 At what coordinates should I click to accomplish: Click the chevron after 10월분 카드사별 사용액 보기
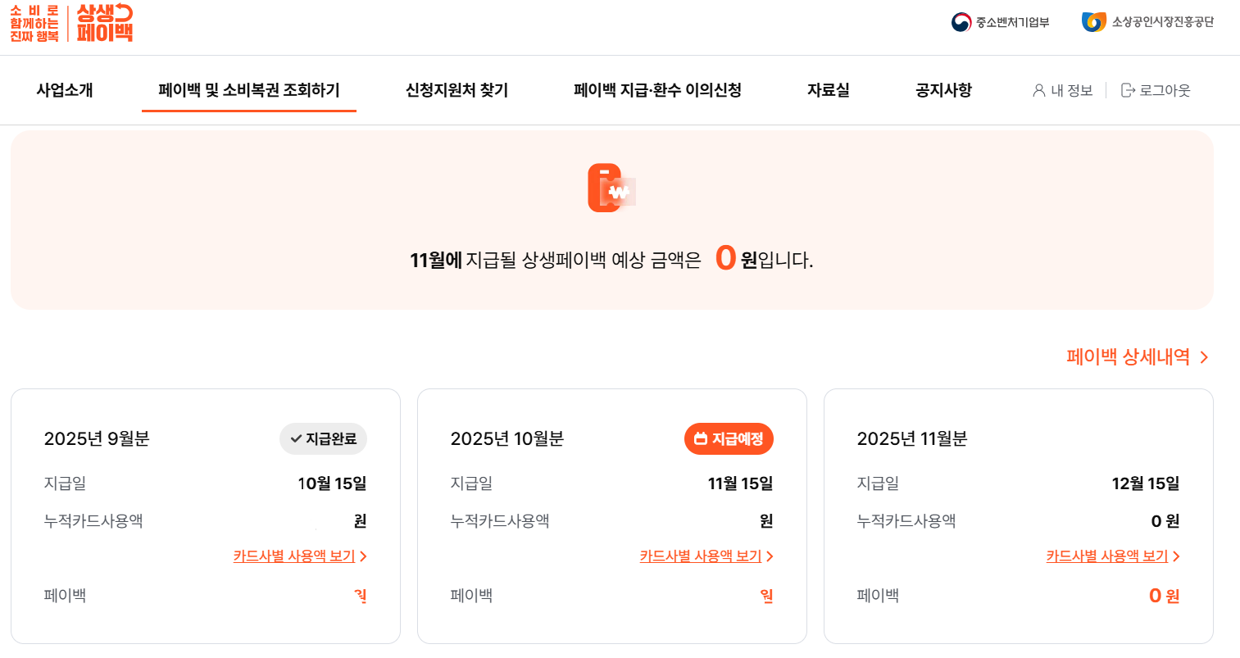(770, 556)
